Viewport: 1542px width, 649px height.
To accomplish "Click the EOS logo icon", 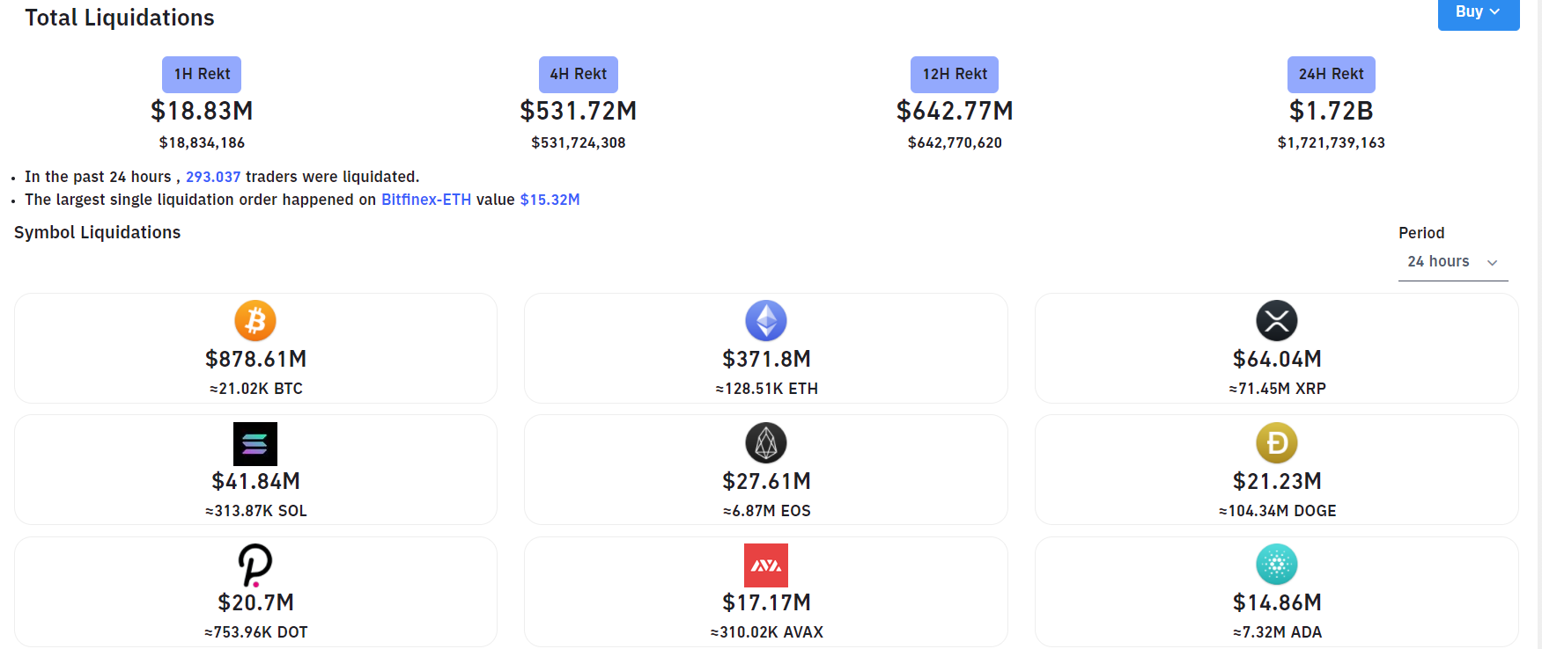I will click(x=766, y=443).
